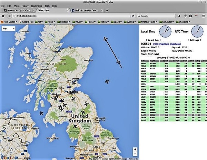Expand the Computer bookmarks folder

[x=167, y=22]
